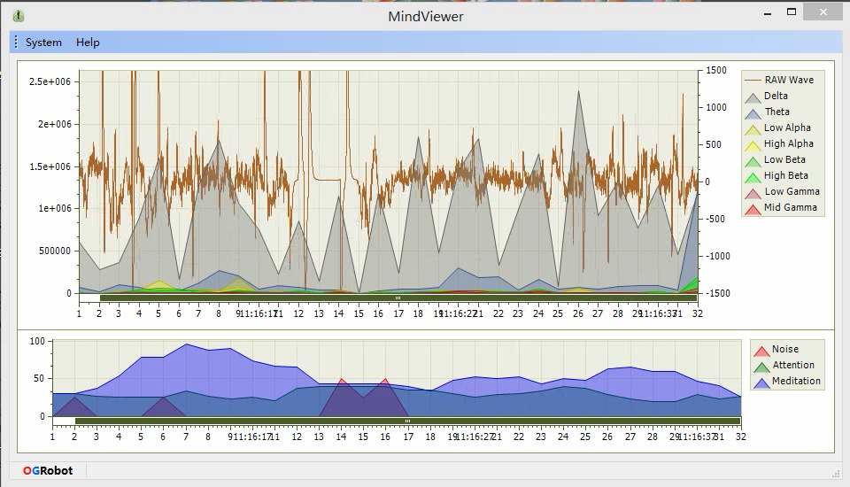Viewport: 850px width, 487px height.
Task: Click the Low Alpha legend triangle icon
Action: click(x=753, y=129)
